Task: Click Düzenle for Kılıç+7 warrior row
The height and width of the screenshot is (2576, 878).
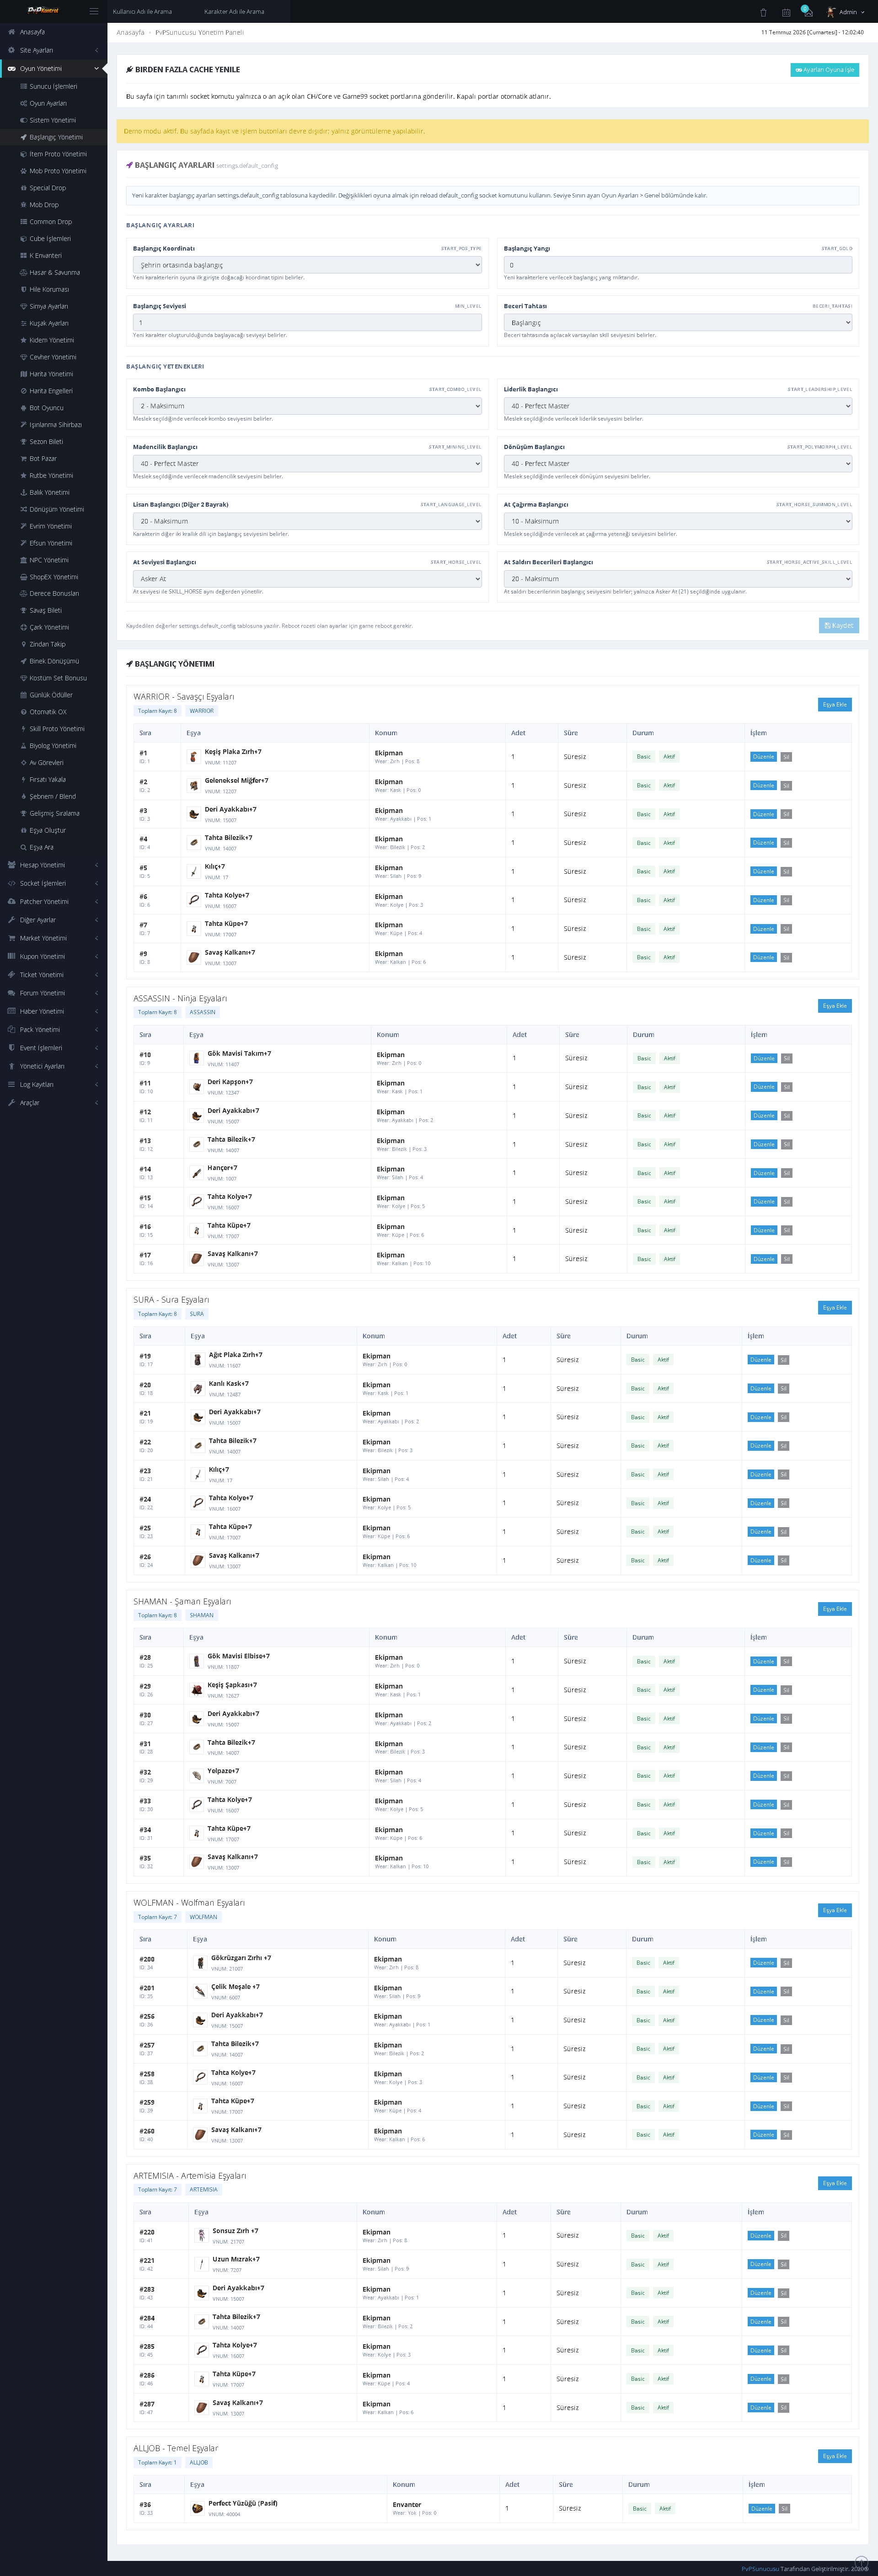Action: [763, 871]
